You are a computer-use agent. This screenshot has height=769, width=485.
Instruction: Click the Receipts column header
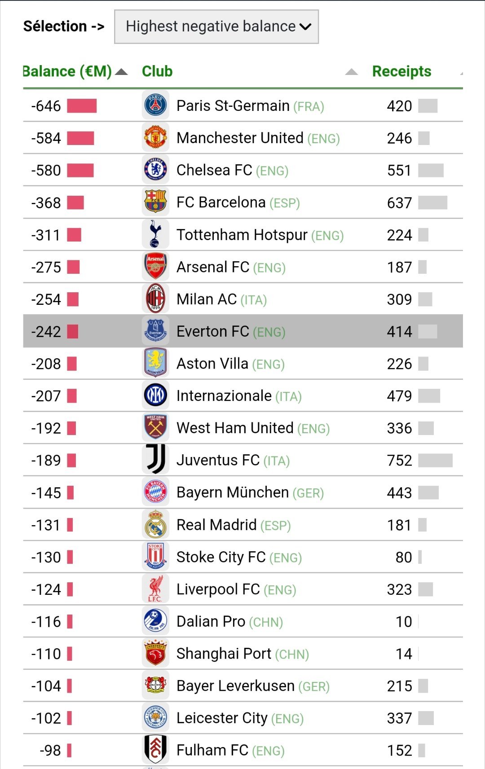[x=401, y=71]
